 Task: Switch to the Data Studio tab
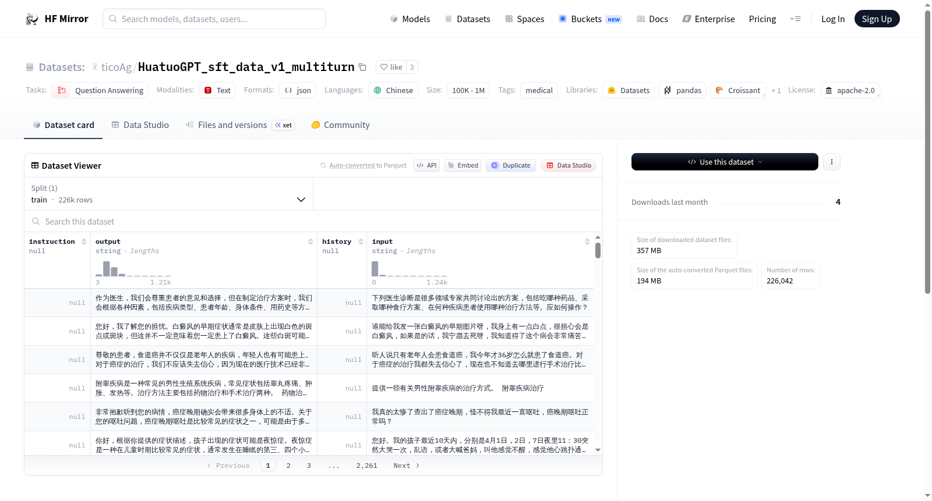(140, 125)
